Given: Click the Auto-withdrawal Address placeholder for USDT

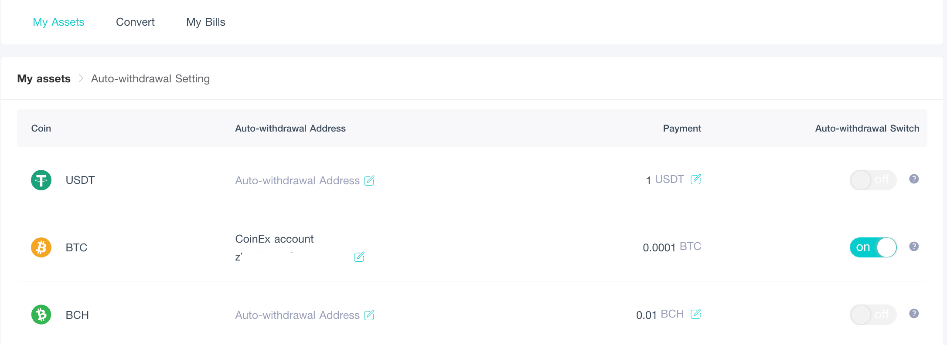Looking at the screenshot, I should click(x=297, y=180).
